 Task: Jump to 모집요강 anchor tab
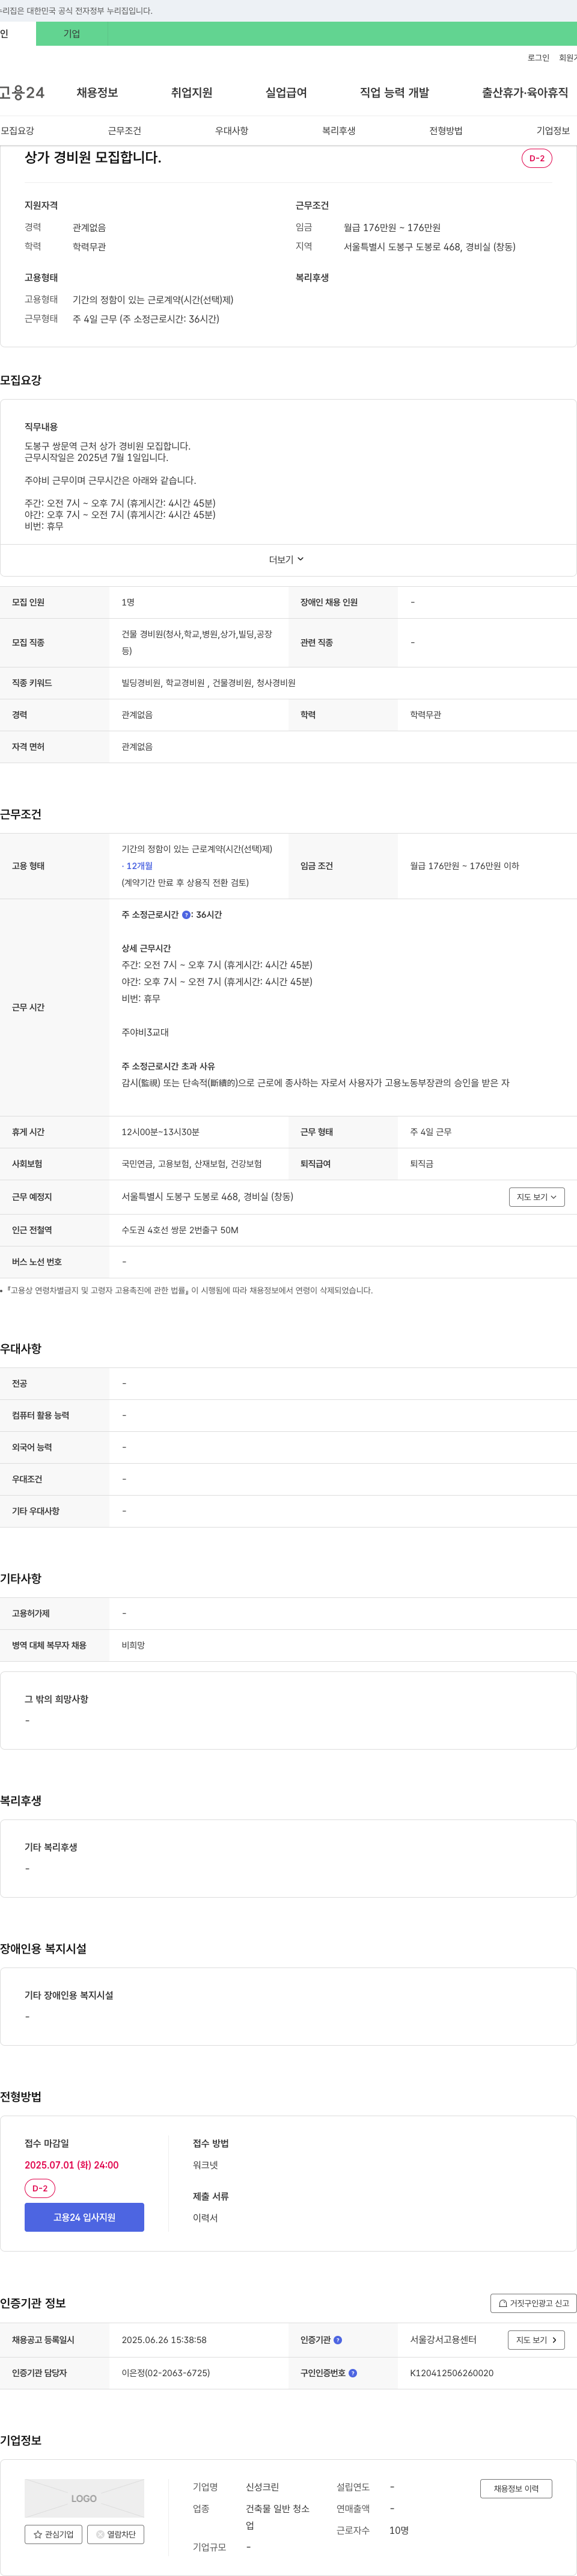[x=17, y=131]
